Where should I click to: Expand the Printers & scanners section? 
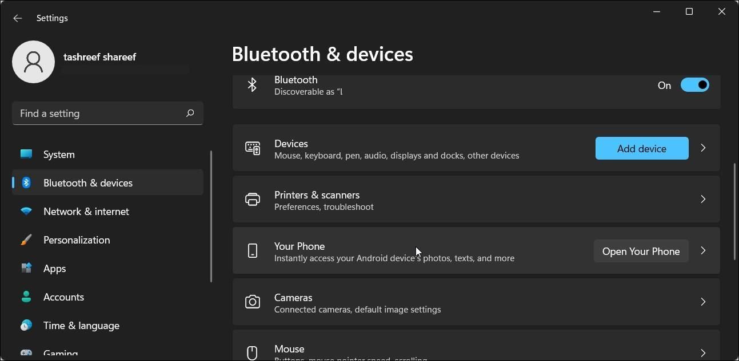(703, 199)
